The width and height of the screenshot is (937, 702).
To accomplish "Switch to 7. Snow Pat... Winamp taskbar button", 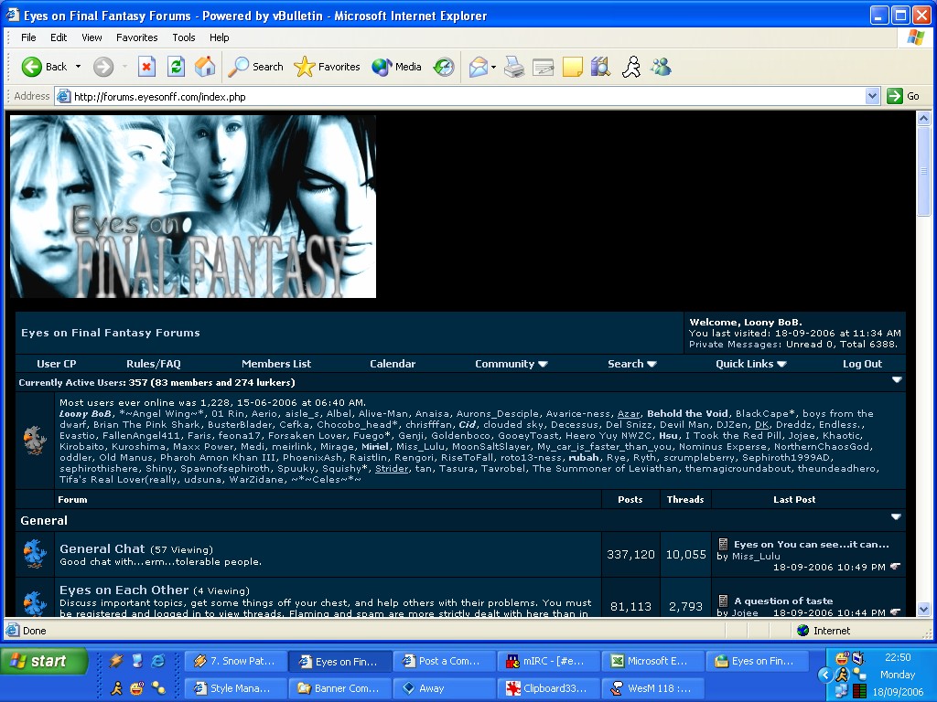I will [x=235, y=662].
